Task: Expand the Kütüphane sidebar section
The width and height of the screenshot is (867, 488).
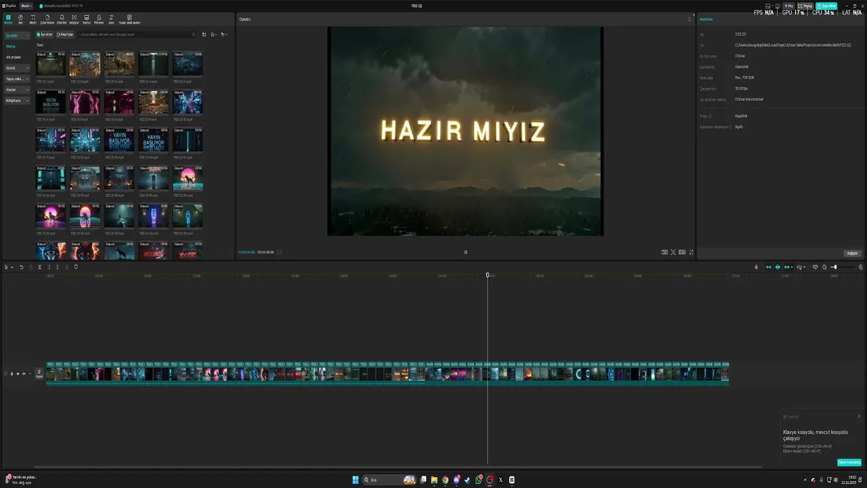Action: (17, 100)
